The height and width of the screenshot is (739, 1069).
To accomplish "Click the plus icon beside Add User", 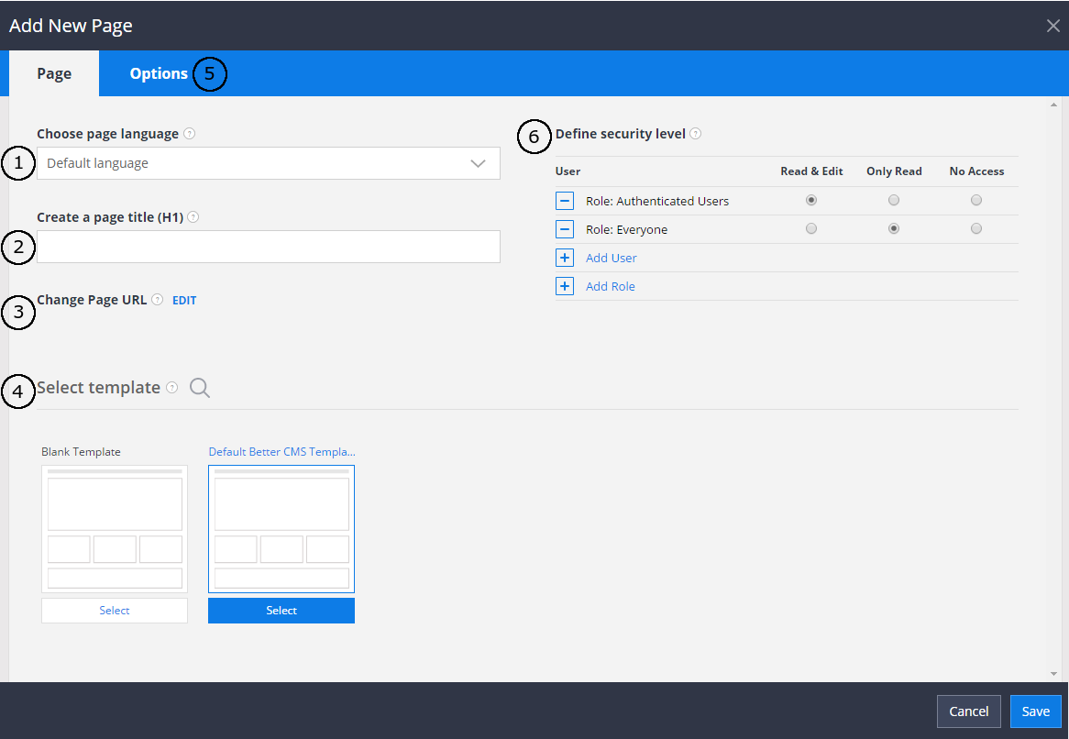I will [564, 258].
